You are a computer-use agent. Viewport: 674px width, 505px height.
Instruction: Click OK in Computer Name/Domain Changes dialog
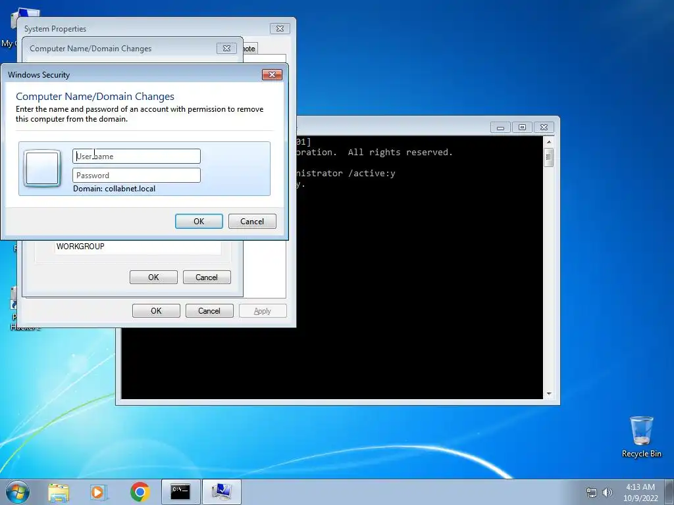153,277
